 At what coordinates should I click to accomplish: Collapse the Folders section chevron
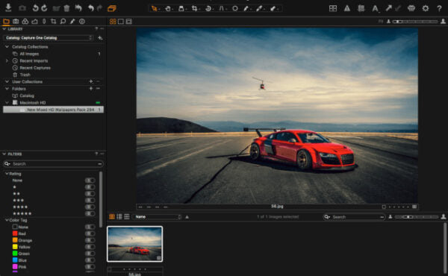7,89
